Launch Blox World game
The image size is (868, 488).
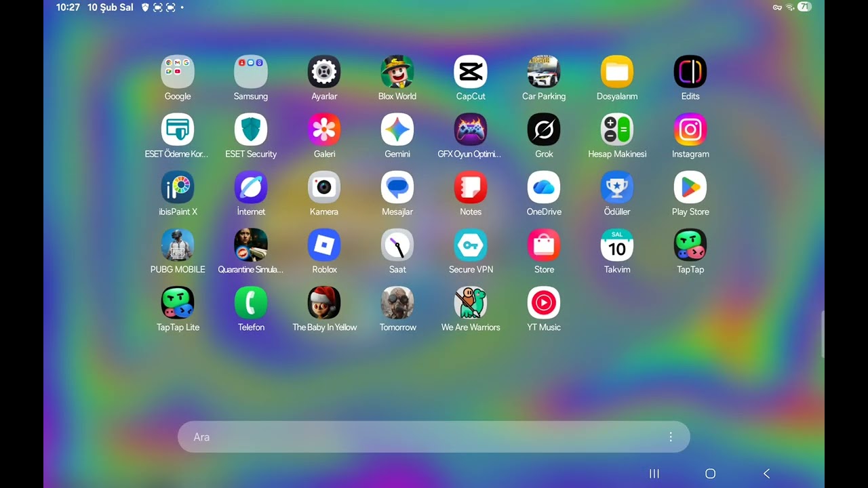coord(397,72)
